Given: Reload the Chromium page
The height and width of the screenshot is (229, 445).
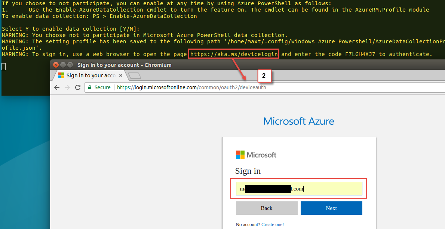Looking at the screenshot, I should (78, 87).
